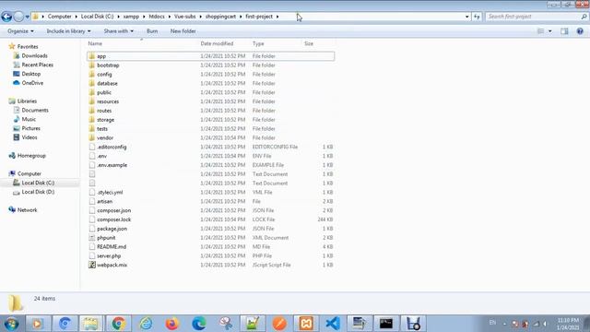Select the resources folder icon
Screen dimensions: 590x332
(92, 101)
